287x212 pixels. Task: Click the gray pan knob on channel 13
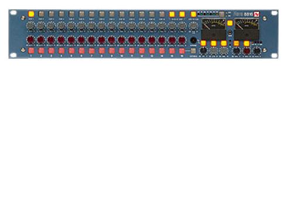(152, 26)
